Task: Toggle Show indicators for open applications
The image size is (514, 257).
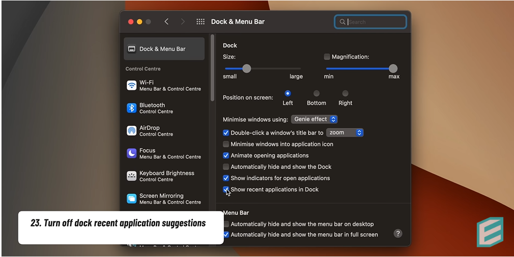Action: 226,178
